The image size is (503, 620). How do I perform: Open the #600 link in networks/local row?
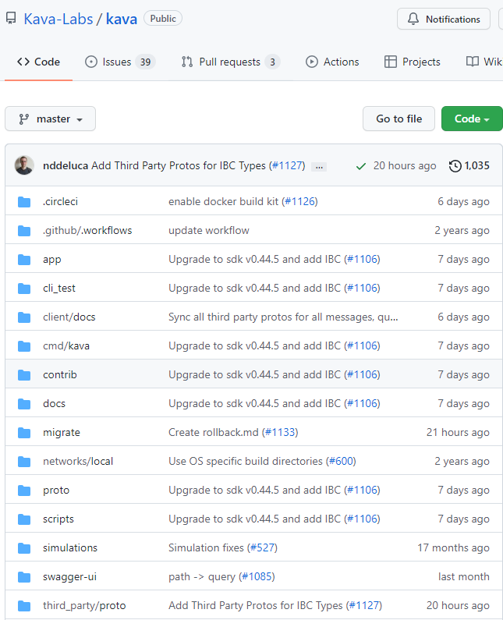coord(341,462)
